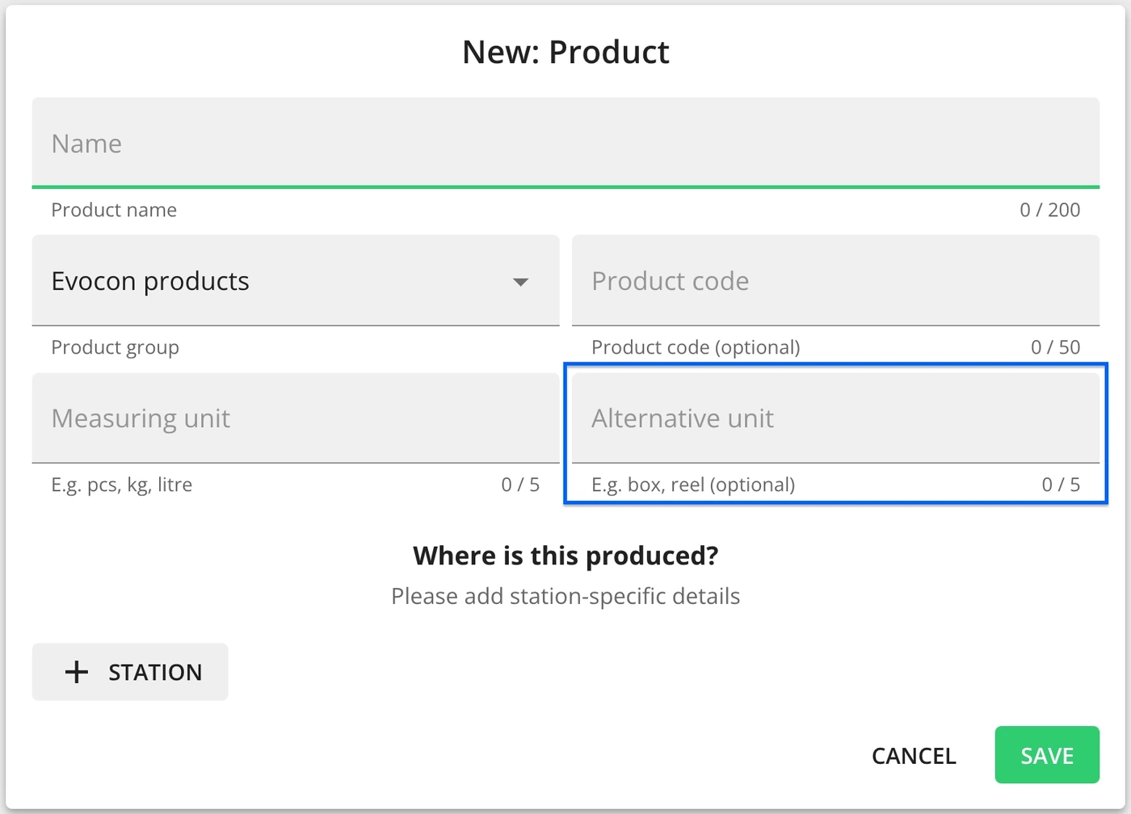1131x814 pixels.
Task: Cancel the new product dialog
Action: (914, 755)
